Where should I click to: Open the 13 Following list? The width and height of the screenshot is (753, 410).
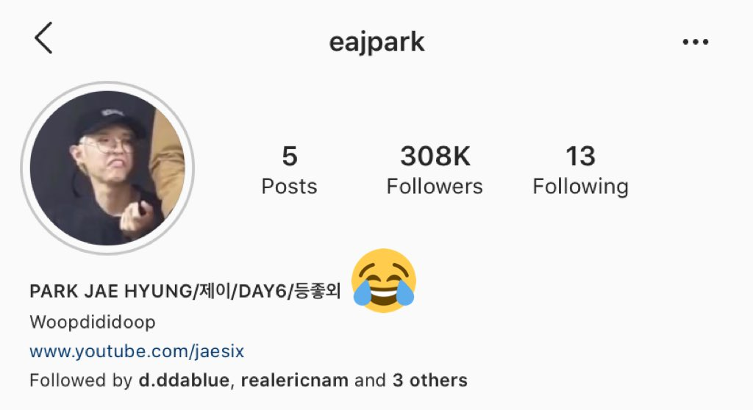(x=581, y=170)
